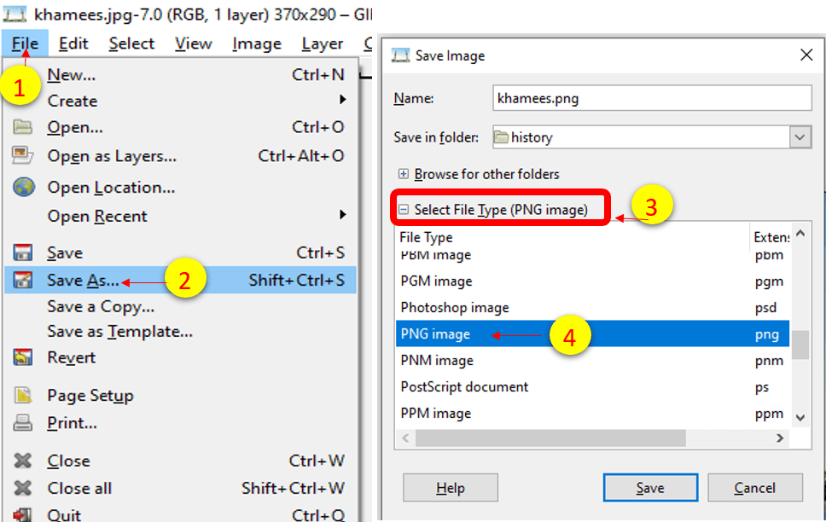Click the X icon beside Close all
826x522 pixels.
pyautogui.click(x=23, y=488)
